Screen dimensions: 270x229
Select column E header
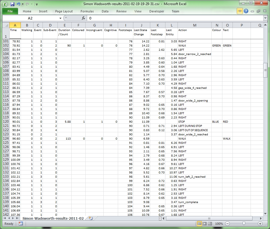(65, 25)
